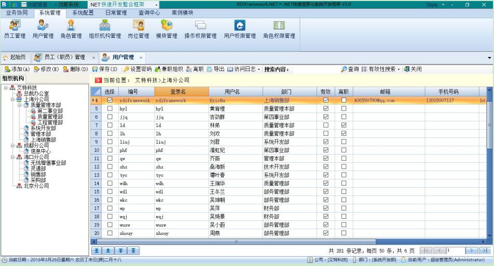Tick the 选择 checkbox for user hyl

pos(109,109)
